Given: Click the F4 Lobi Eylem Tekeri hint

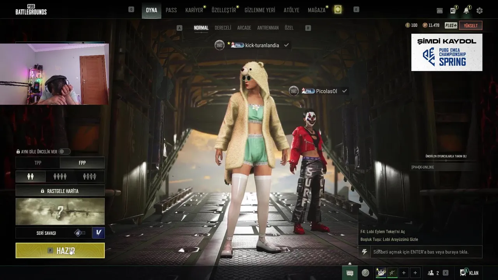Looking at the screenshot, I should (x=382, y=232).
